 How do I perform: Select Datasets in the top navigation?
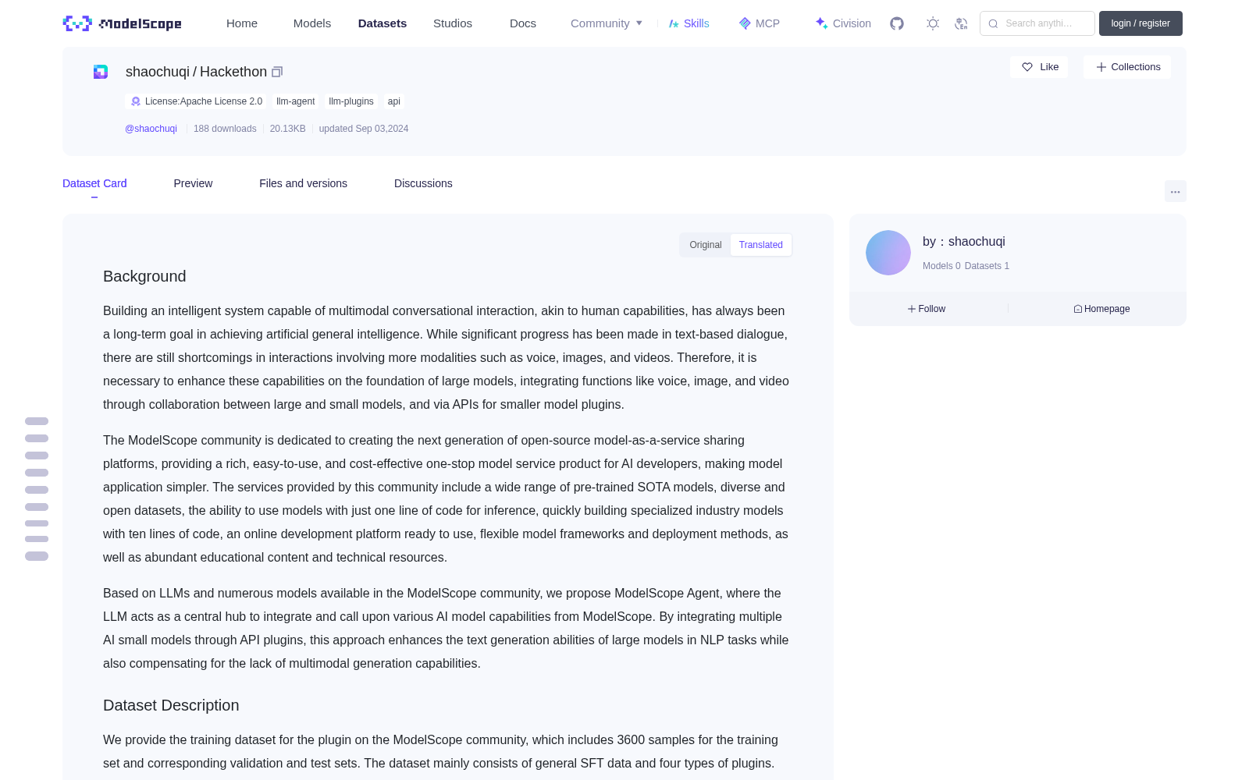[383, 23]
